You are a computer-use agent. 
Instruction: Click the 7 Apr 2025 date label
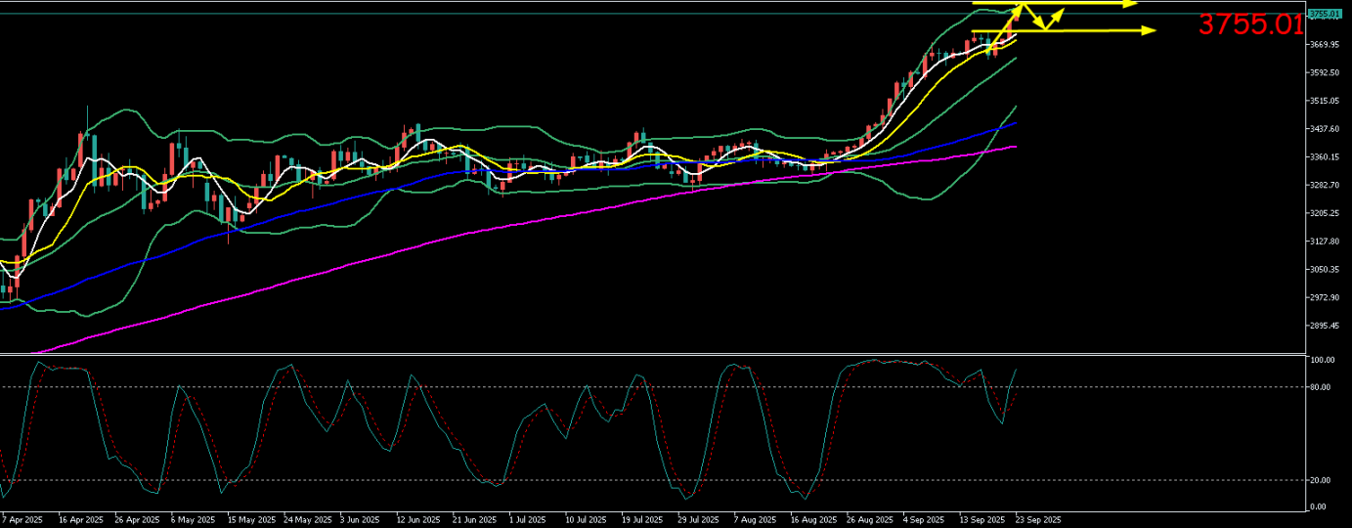coord(22,519)
